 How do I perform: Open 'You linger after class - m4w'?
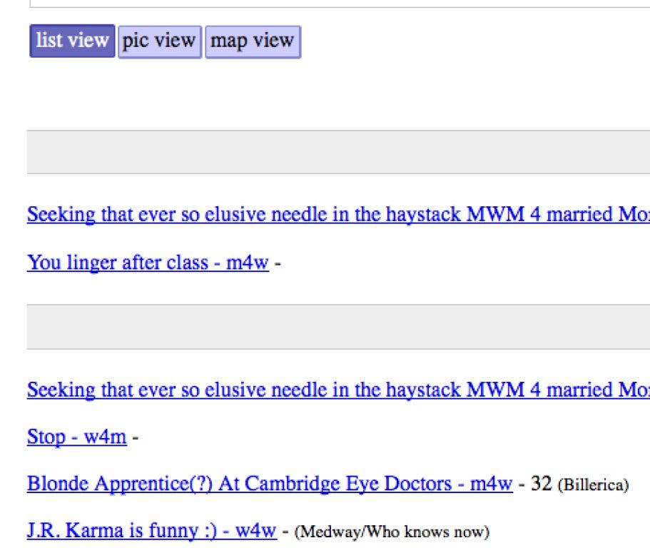pyautogui.click(x=148, y=263)
